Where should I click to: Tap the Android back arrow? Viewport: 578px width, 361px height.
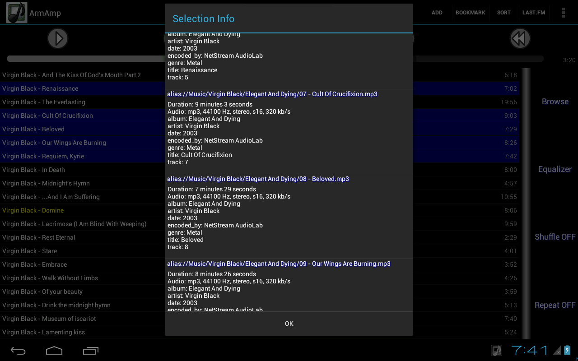coord(18,350)
